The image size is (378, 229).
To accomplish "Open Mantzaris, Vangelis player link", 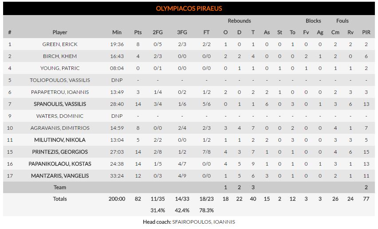I will 60,176.
